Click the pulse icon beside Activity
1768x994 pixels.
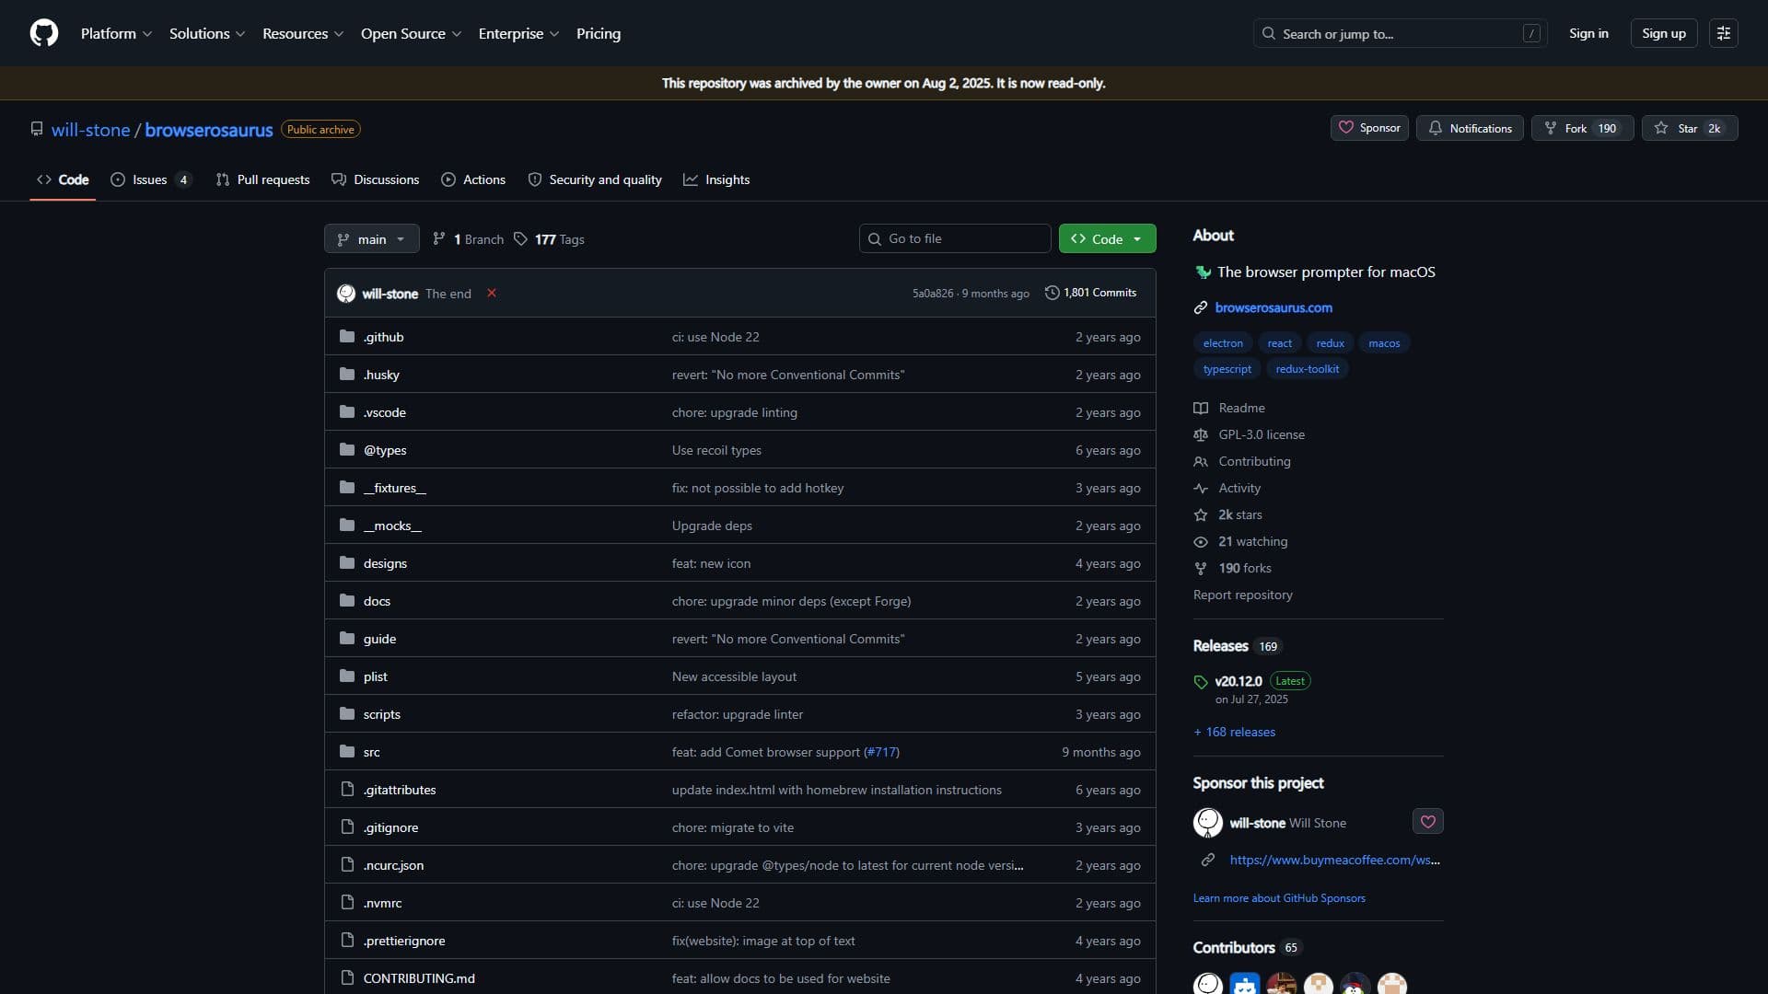pos(1201,488)
